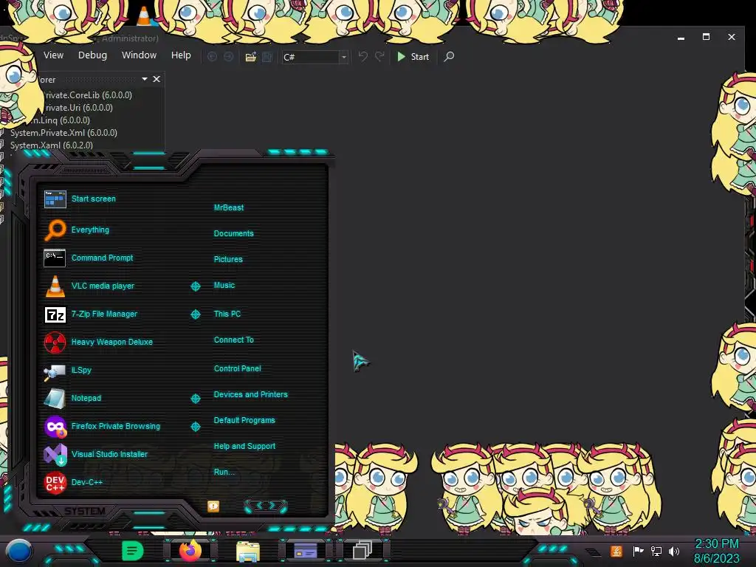The width and height of the screenshot is (756, 567).
Task: Click the orange Java tray icon
Action: 616,551
